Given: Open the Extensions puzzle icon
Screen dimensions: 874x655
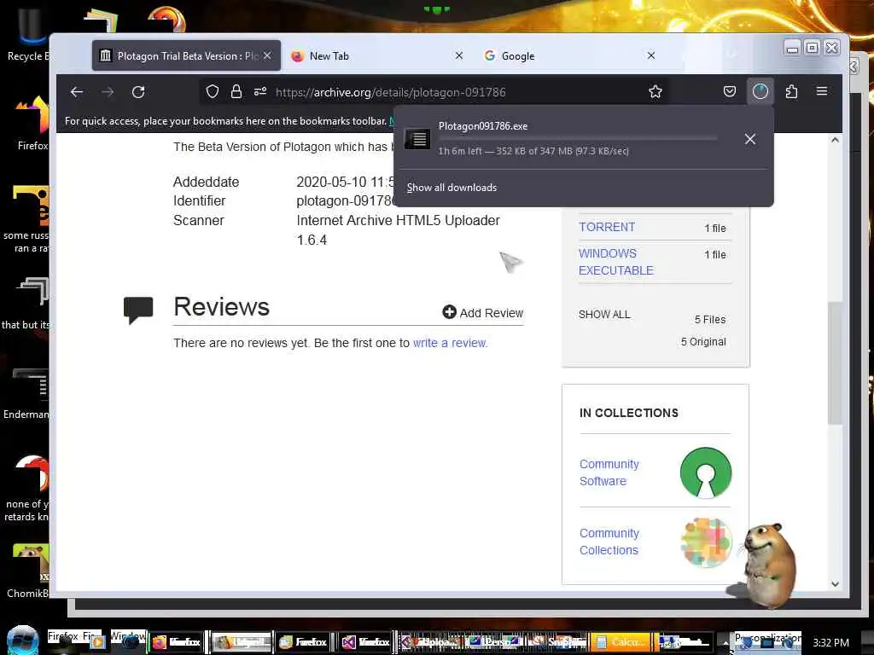Looking at the screenshot, I should pos(791,92).
